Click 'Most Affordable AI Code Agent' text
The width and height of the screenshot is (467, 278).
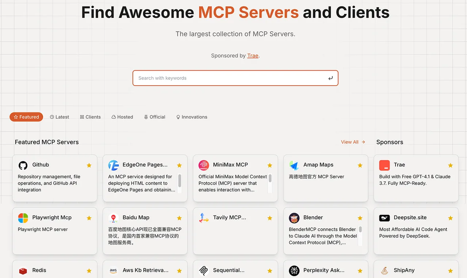tap(413, 233)
